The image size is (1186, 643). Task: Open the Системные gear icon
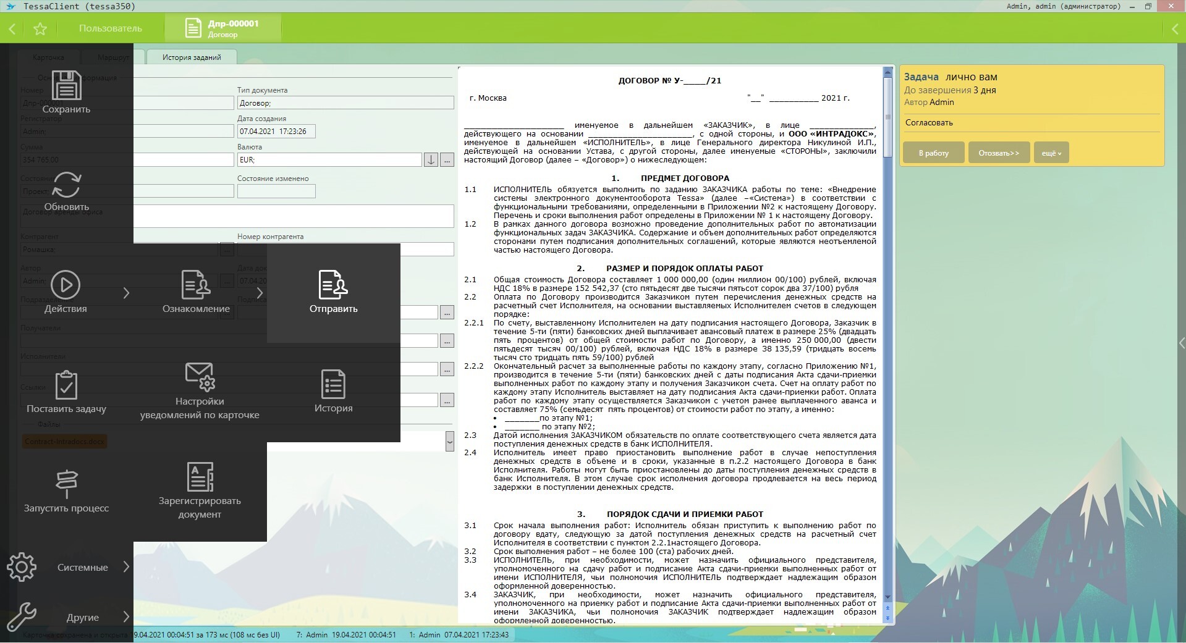click(22, 566)
